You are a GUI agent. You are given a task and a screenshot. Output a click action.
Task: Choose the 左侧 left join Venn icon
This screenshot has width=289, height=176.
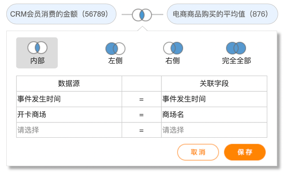click(x=115, y=49)
